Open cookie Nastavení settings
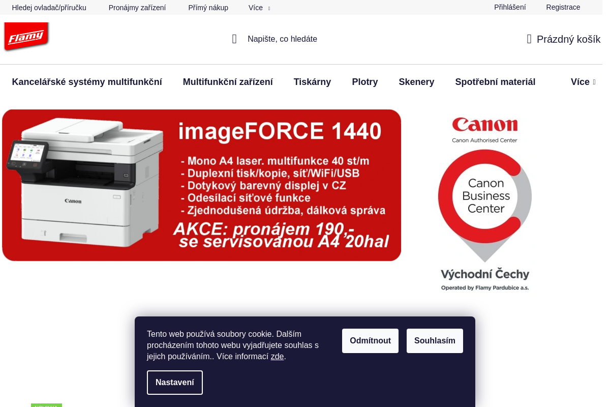The height and width of the screenshot is (407, 610). (x=175, y=383)
